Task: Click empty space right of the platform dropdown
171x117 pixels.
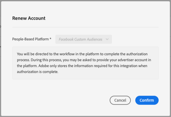Action: point(135,39)
